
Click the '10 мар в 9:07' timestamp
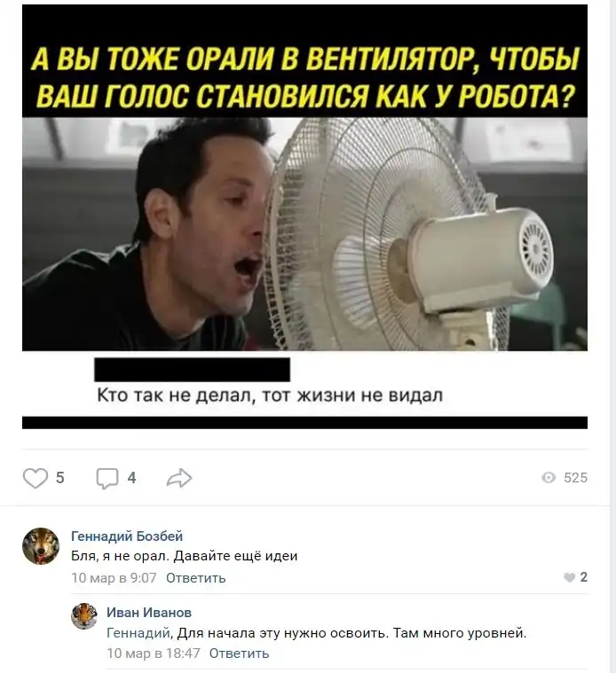point(114,578)
